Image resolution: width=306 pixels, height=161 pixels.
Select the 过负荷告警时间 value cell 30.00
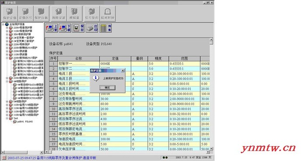point(115,99)
